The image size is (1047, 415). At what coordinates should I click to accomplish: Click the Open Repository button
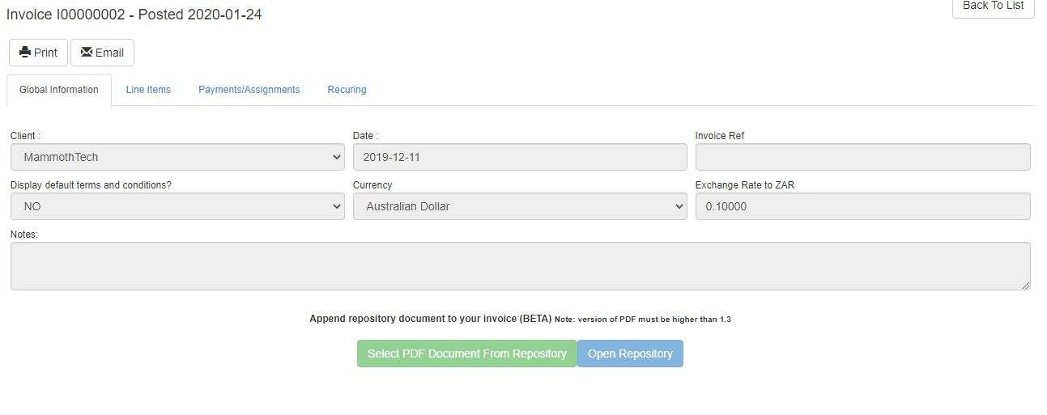pyautogui.click(x=630, y=354)
